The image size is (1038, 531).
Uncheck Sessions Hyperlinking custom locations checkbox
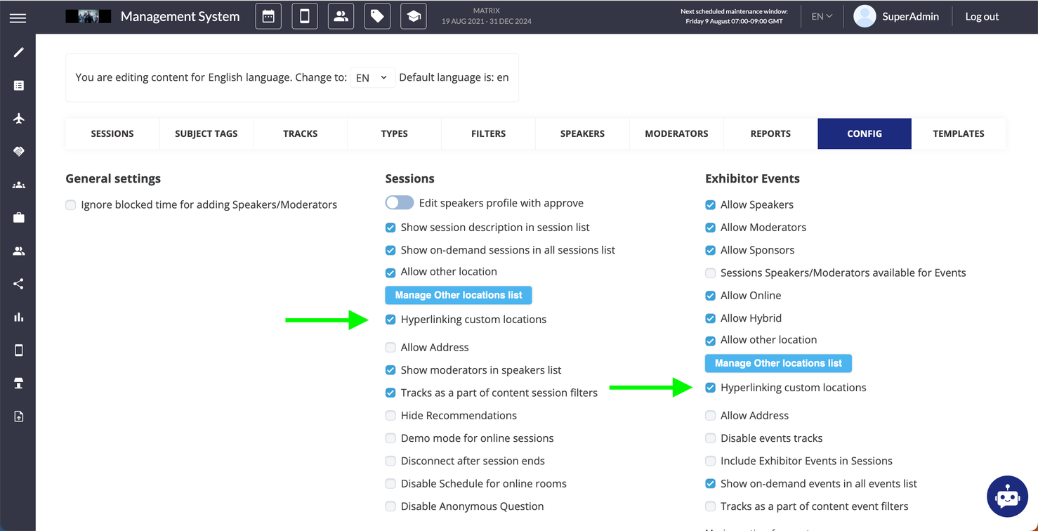pyautogui.click(x=390, y=320)
